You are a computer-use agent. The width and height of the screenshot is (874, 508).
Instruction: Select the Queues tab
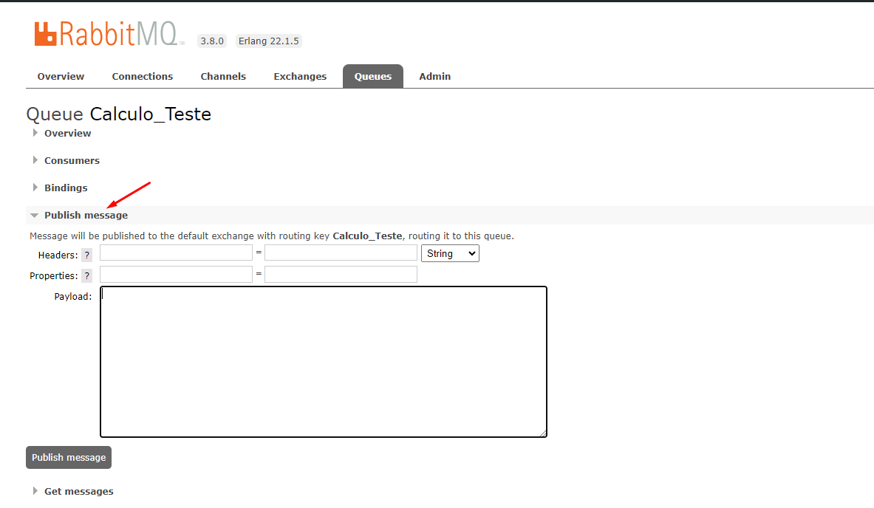coord(373,76)
